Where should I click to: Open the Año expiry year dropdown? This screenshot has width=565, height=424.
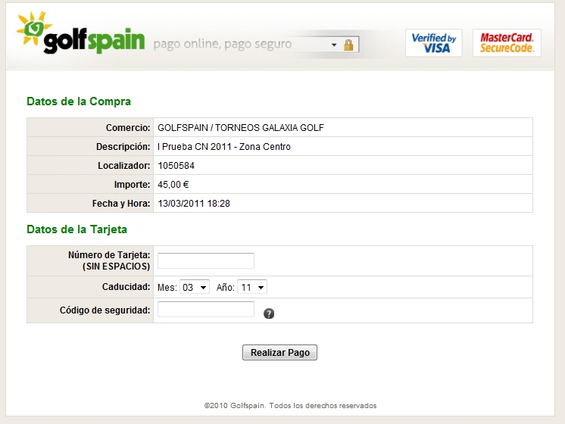click(252, 287)
